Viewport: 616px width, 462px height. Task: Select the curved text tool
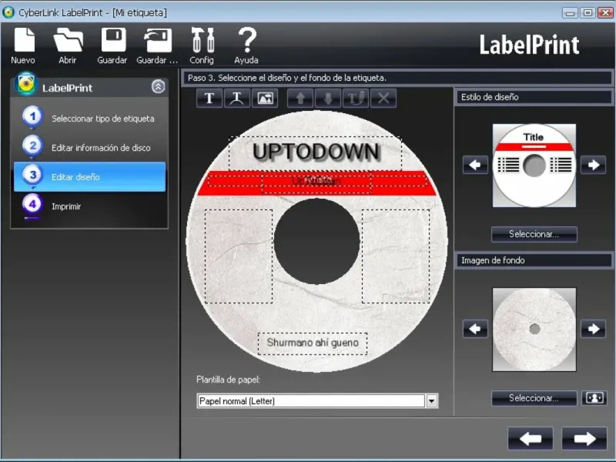[x=237, y=99]
